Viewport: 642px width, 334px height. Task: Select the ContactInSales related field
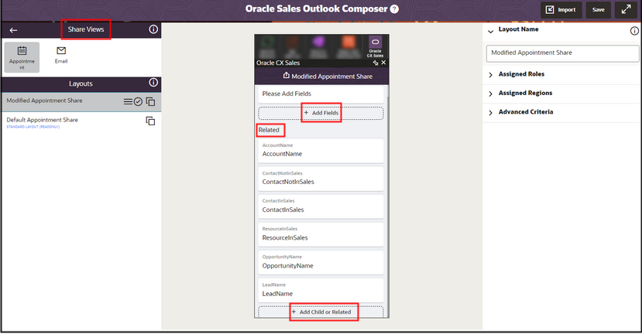tap(321, 206)
